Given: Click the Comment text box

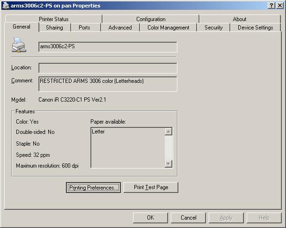Looking at the screenshot, I should (108, 84).
